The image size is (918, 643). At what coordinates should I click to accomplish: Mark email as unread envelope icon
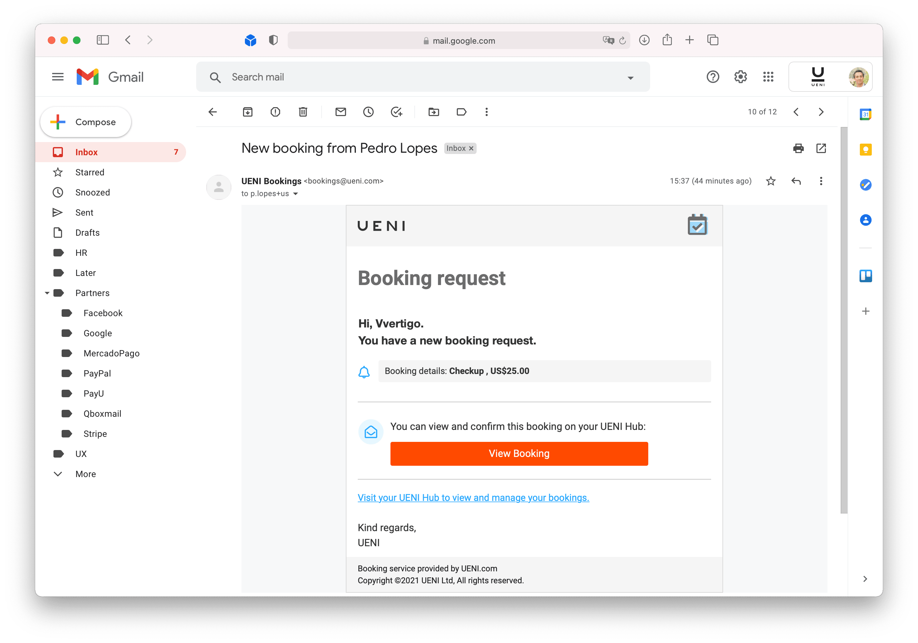[x=341, y=112]
